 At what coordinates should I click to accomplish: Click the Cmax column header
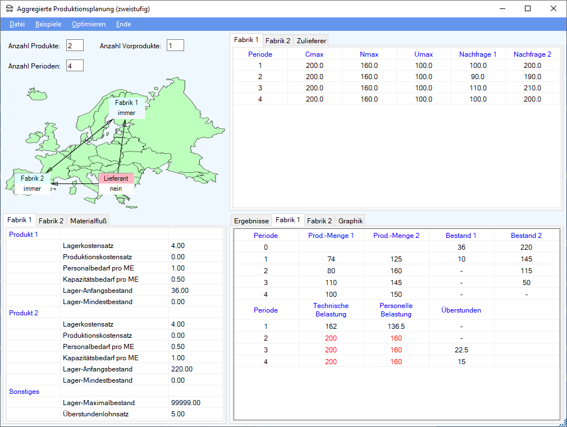[x=314, y=54]
